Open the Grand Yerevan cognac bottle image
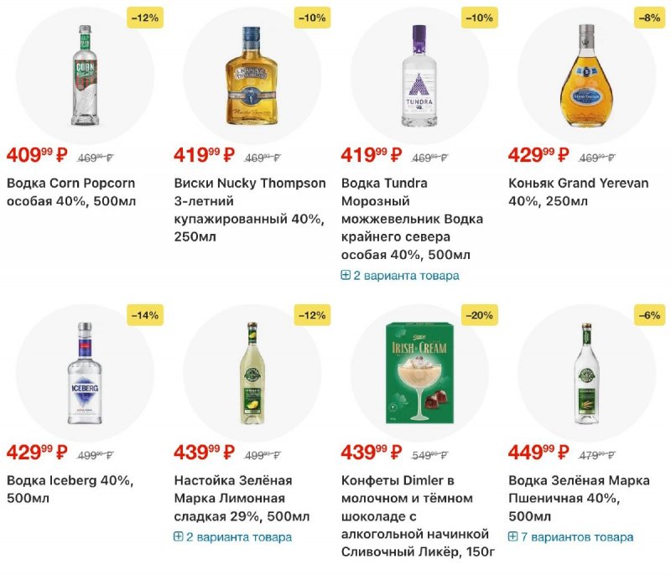This screenshot has width=671, height=575. pos(586,73)
